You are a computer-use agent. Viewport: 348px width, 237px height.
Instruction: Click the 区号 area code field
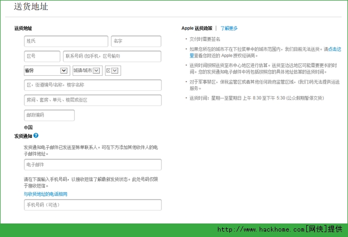point(41,56)
